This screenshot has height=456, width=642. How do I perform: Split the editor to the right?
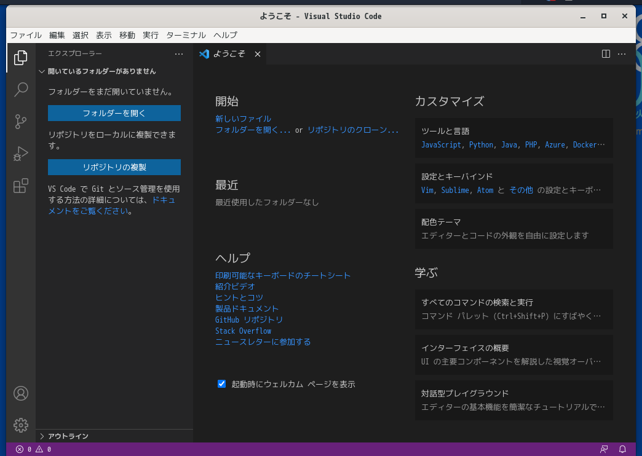point(606,54)
